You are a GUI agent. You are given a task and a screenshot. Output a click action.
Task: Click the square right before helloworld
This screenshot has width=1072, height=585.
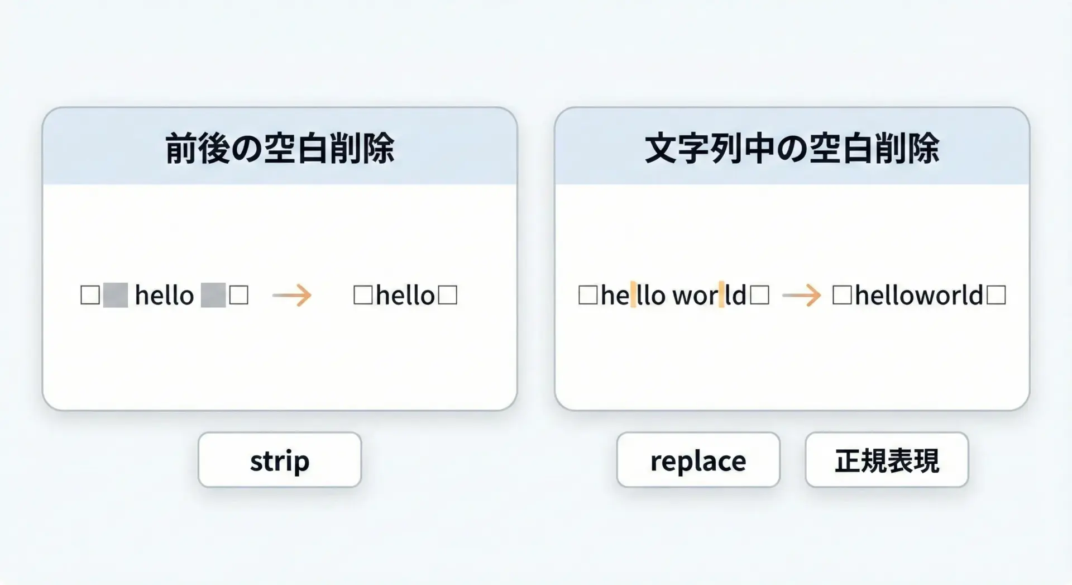[842, 295]
